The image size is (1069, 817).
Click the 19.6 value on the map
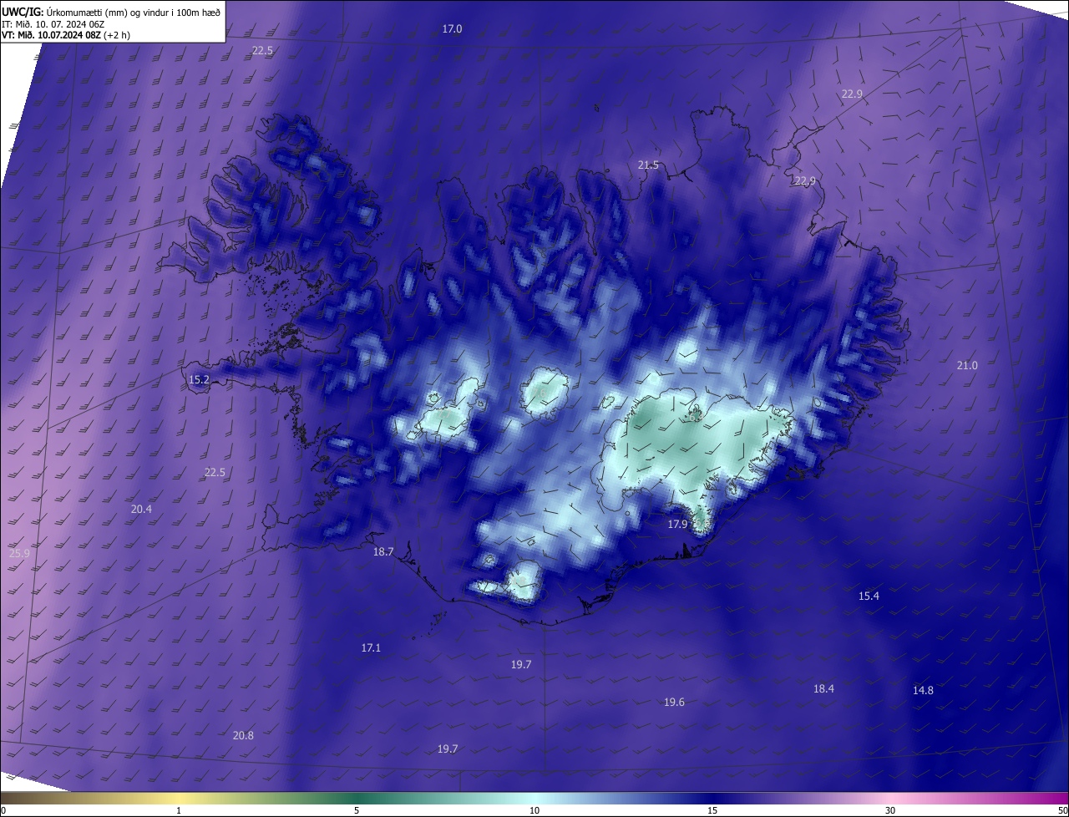(x=674, y=703)
